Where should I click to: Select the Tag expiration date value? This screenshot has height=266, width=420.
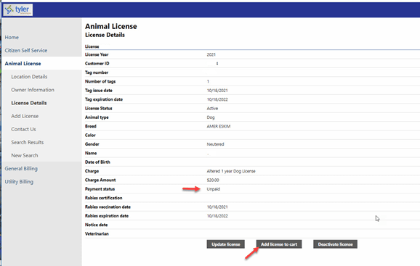click(x=217, y=99)
